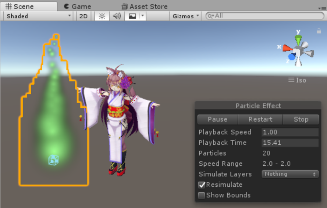Uncheck the Resimulate checkbox
This screenshot has height=208, width=327.
[x=202, y=185]
